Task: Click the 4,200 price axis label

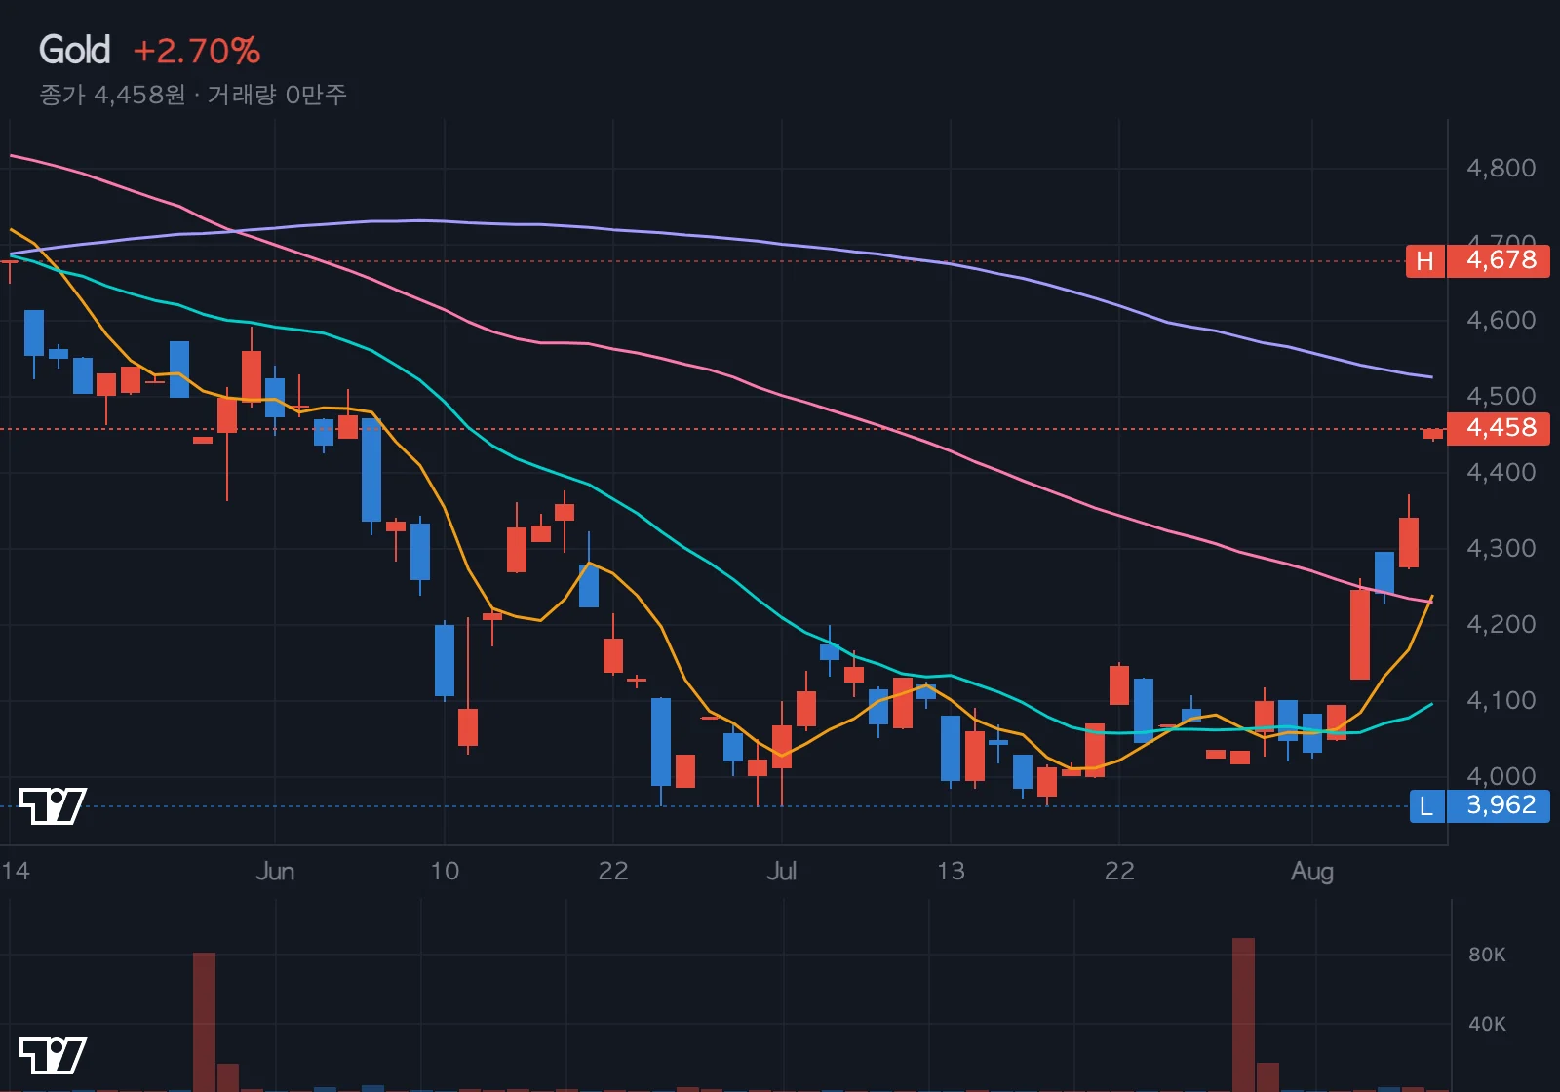Action: click(1501, 624)
